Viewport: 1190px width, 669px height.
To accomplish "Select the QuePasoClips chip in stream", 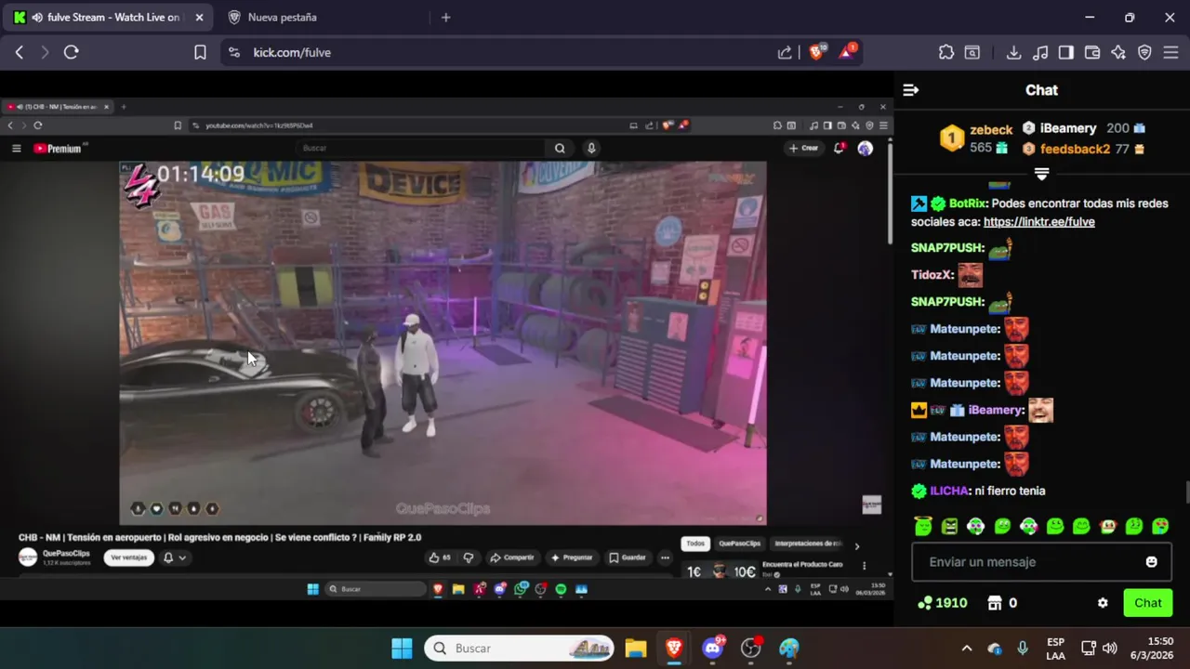I will click(x=740, y=544).
